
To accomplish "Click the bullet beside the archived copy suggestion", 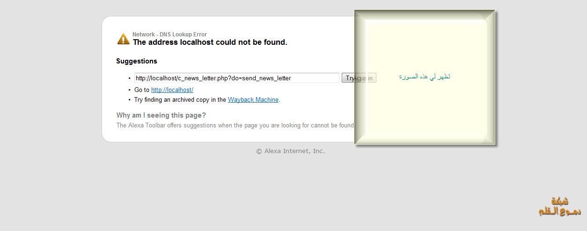I will click(130, 99).
